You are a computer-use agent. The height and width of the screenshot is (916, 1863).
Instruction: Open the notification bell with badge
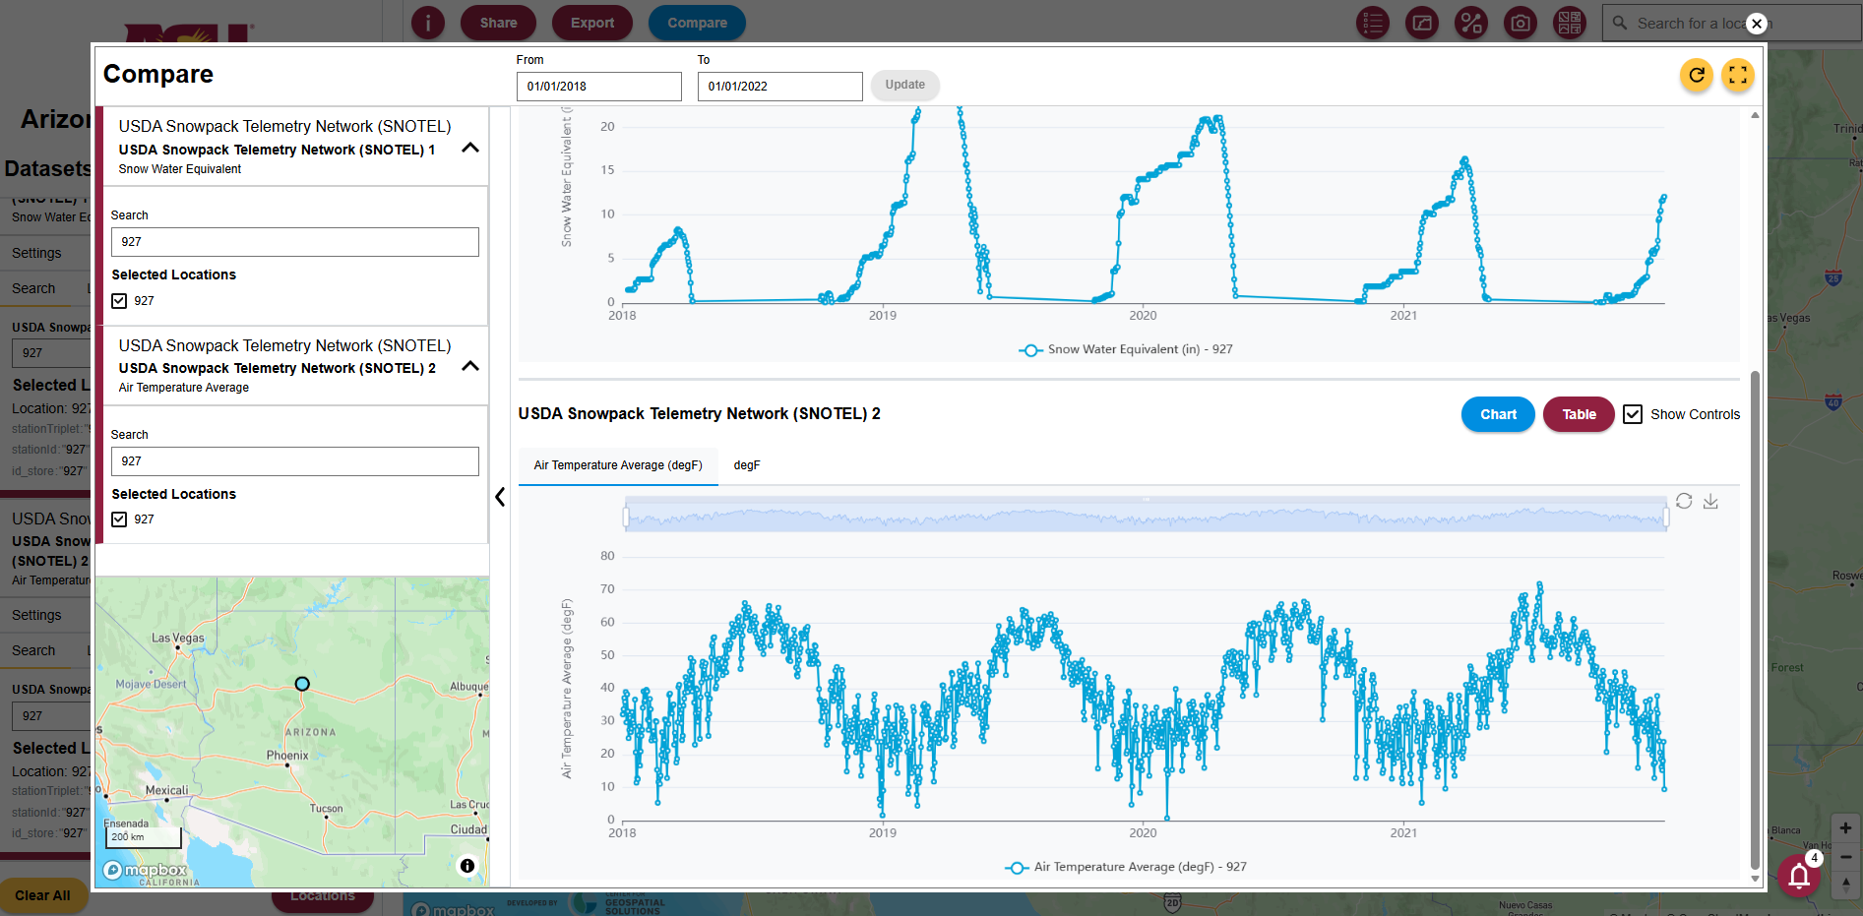click(x=1799, y=875)
